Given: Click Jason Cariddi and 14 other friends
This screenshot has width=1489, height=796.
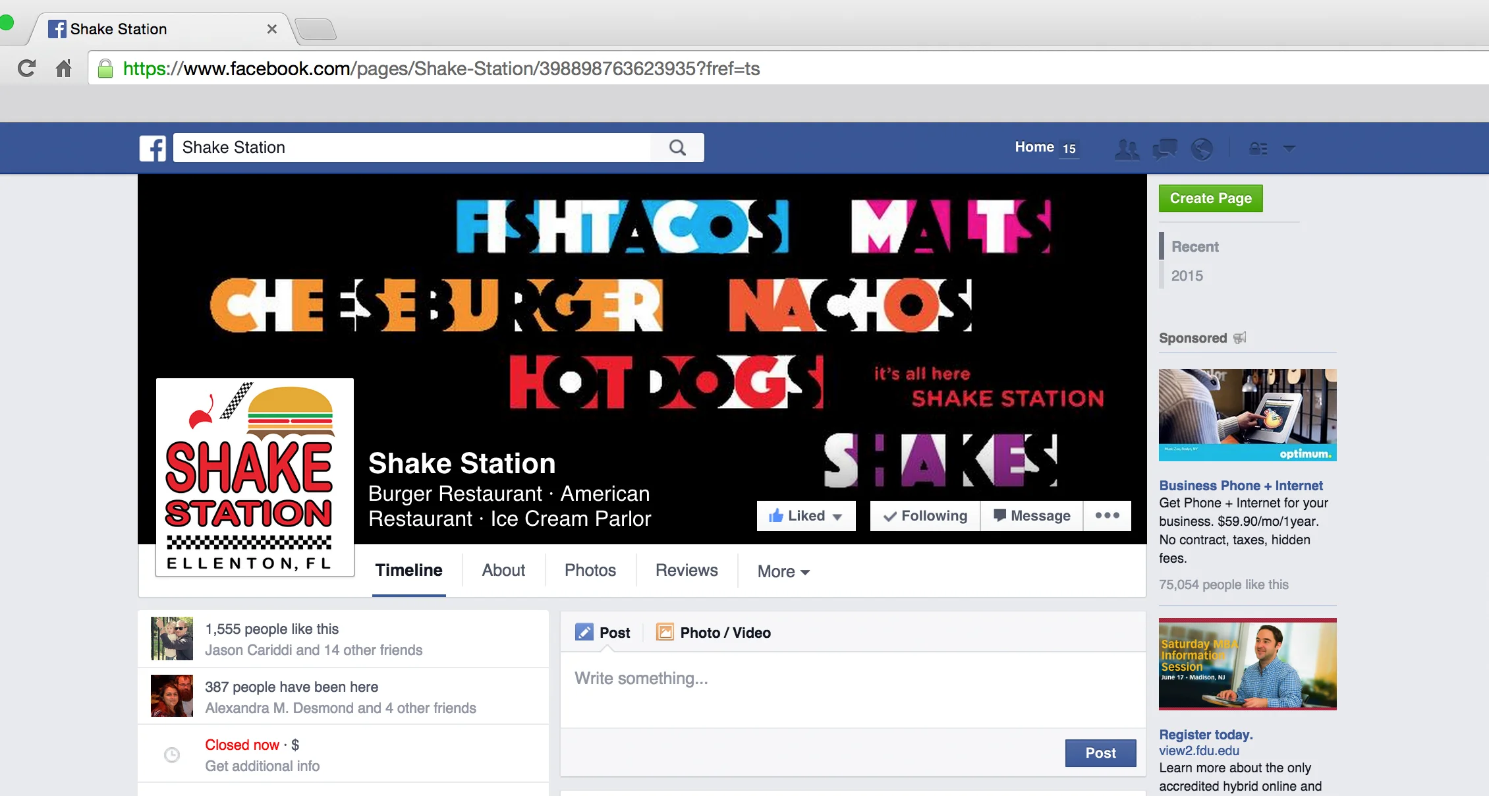Looking at the screenshot, I should tap(314, 650).
